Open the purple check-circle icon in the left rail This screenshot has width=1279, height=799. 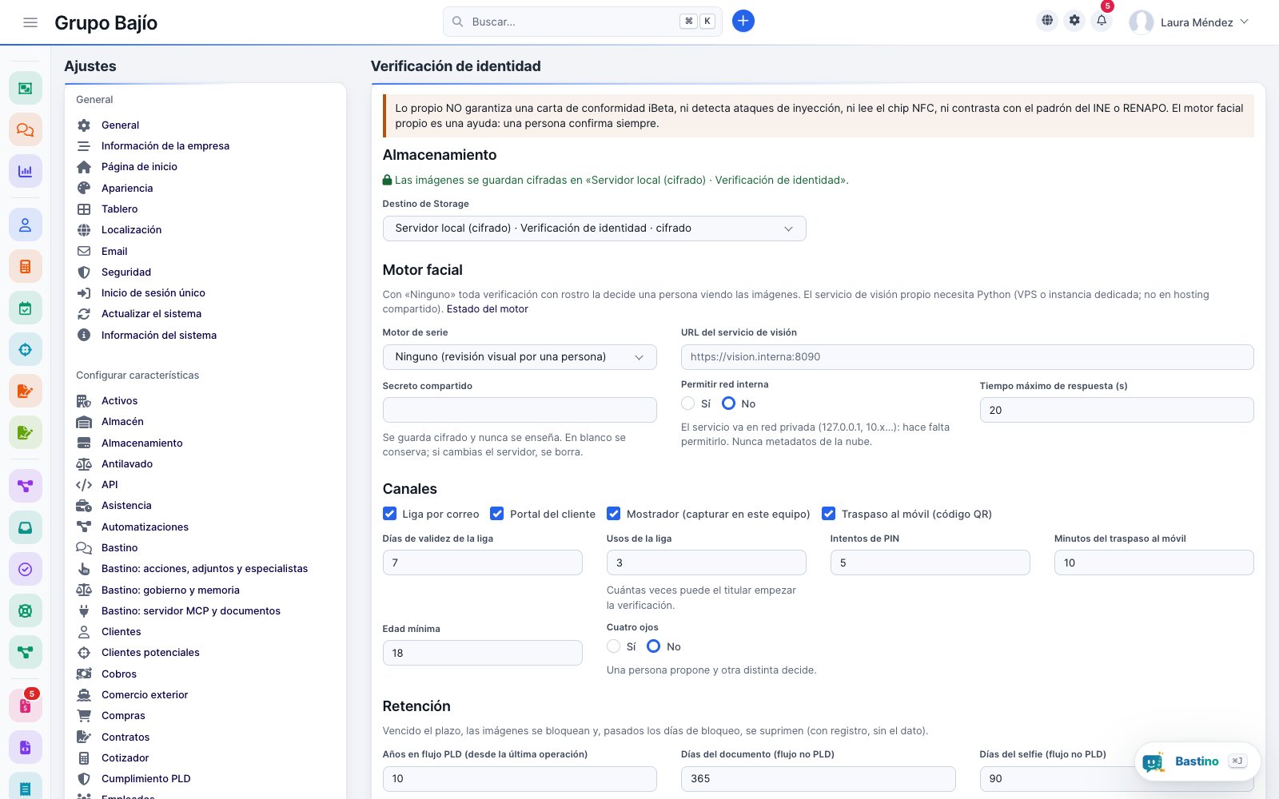[26, 569]
